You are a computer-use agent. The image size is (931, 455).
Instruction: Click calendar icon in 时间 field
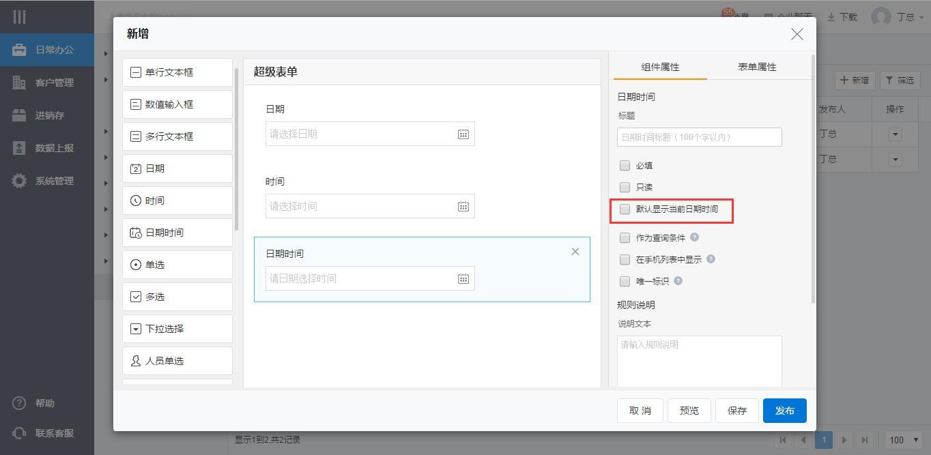tap(463, 207)
